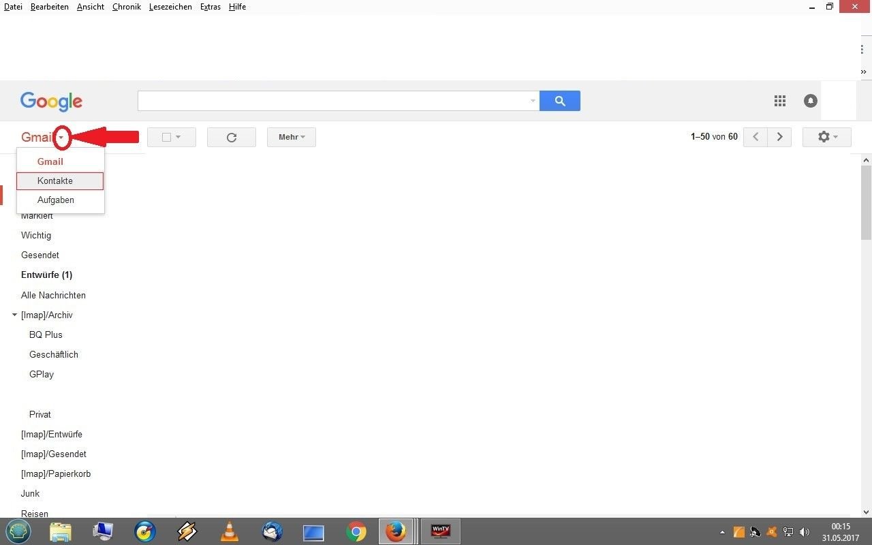The height and width of the screenshot is (545, 872).
Task: Open the Hilfe menu
Action: tap(237, 7)
